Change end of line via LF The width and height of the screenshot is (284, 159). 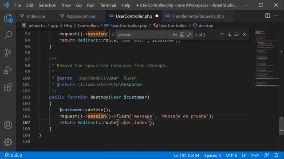[244, 155]
